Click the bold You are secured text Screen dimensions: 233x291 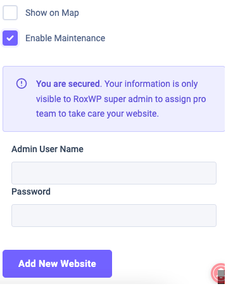[68, 84]
